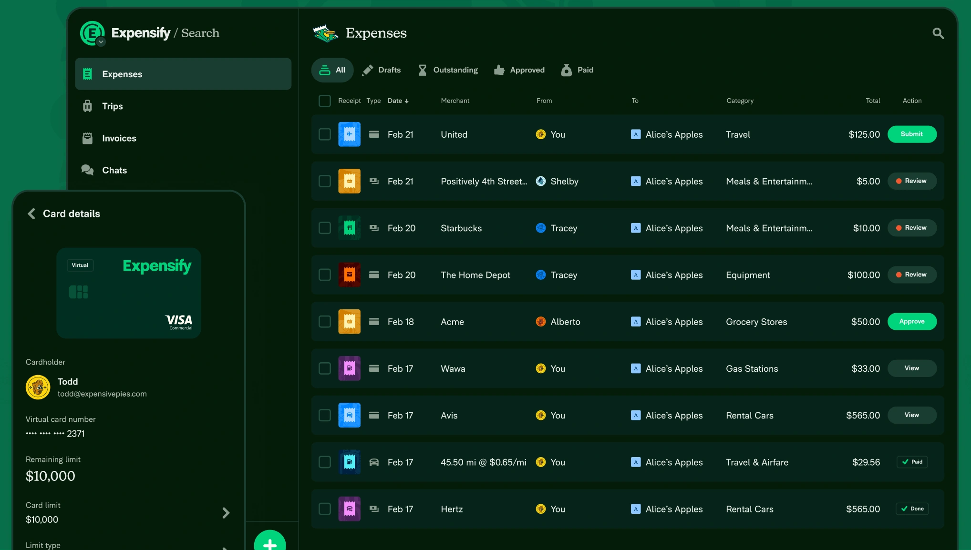Click Todd's cardholder avatar
The width and height of the screenshot is (971, 550).
point(38,387)
